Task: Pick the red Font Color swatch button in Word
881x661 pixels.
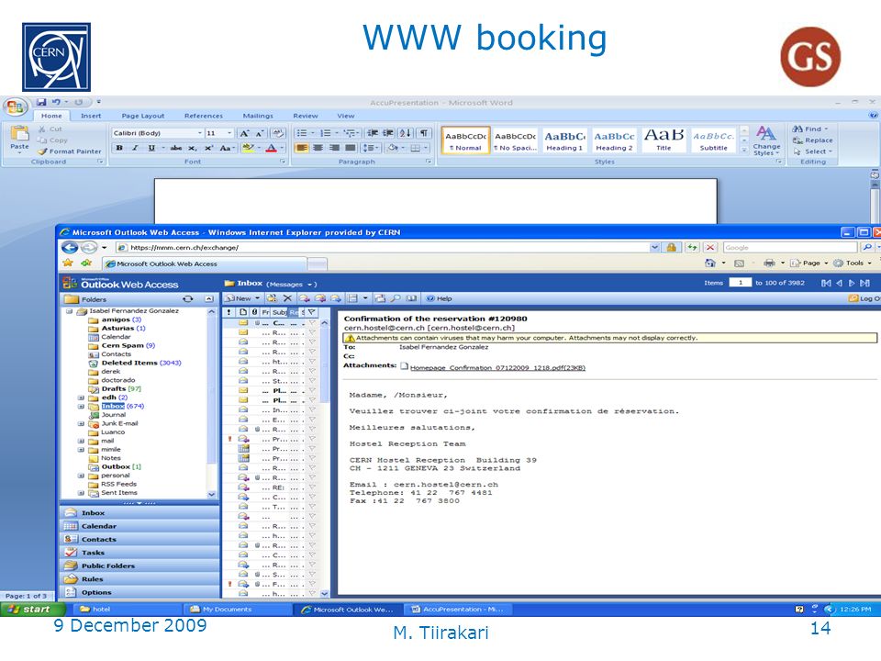Action: pyautogui.click(x=271, y=148)
